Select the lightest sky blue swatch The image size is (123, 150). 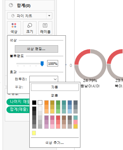coord(70,111)
